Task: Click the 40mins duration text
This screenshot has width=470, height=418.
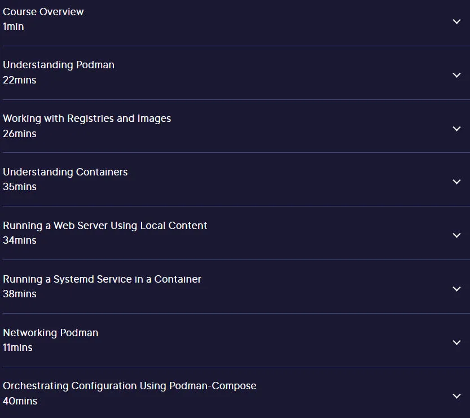Action: pos(20,401)
